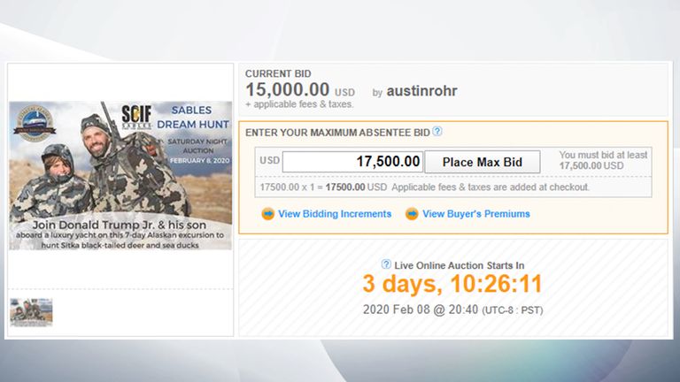Click the USD label left of bid field
Image resolution: width=680 pixels, height=382 pixels.
(x=269, y=160)
